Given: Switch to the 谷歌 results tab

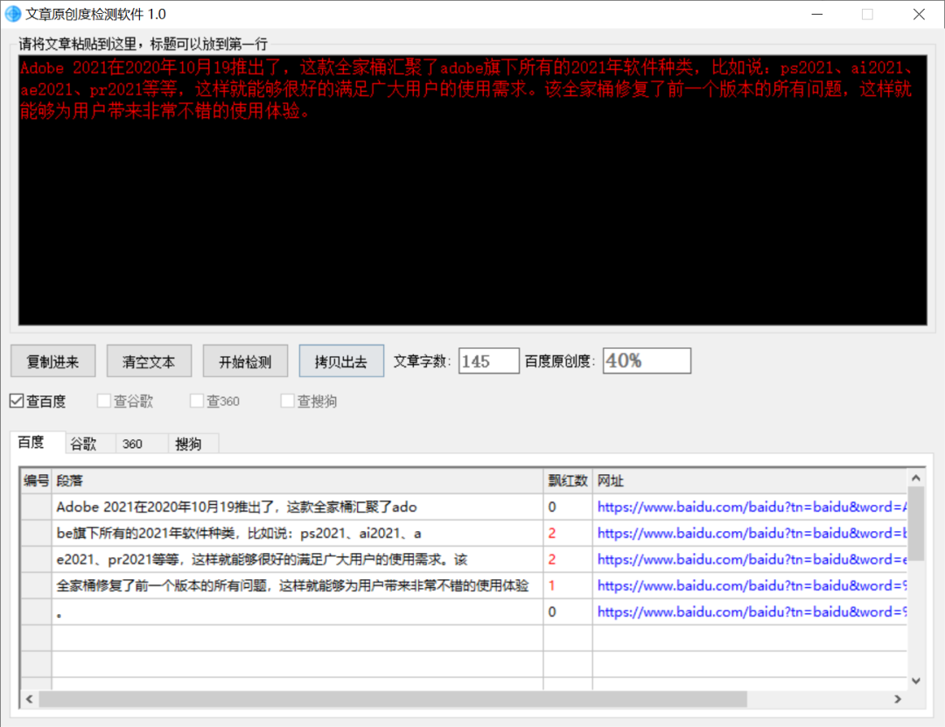Looking at the screenshot, I should point(90,444).
